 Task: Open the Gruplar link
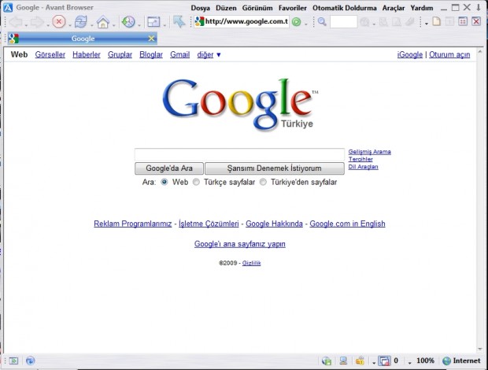[120, 55]
